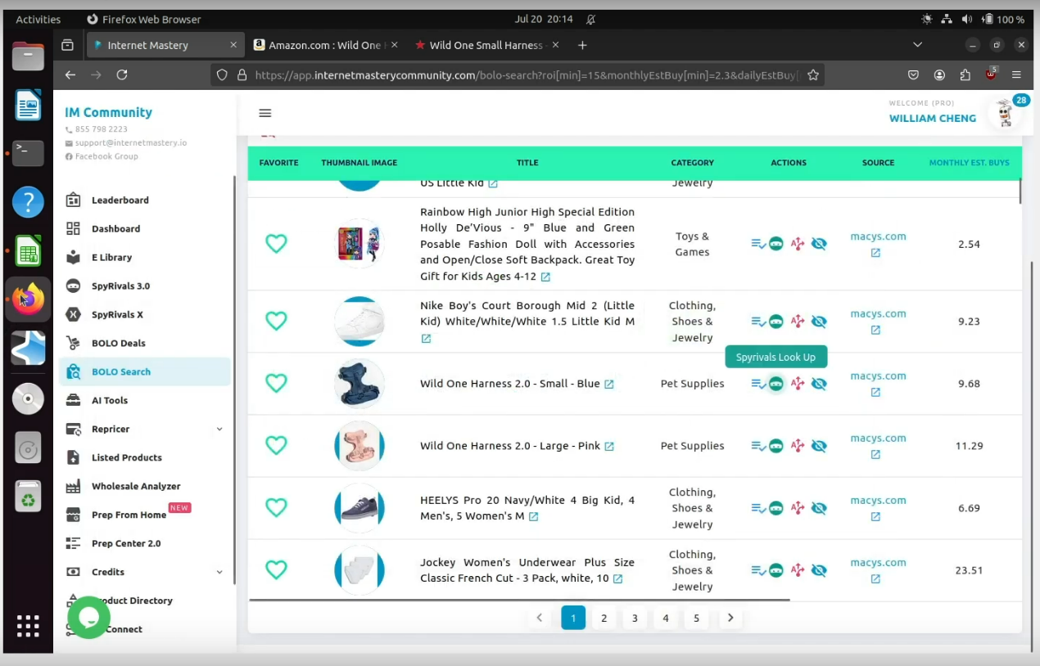Expand the Repricer sidebar menu

219,429
